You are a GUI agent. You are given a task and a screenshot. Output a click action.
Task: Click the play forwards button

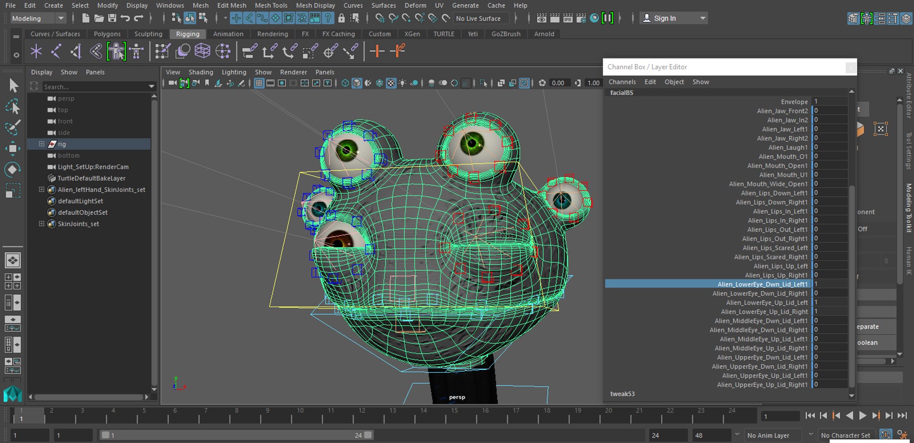(x=863, y=415)
